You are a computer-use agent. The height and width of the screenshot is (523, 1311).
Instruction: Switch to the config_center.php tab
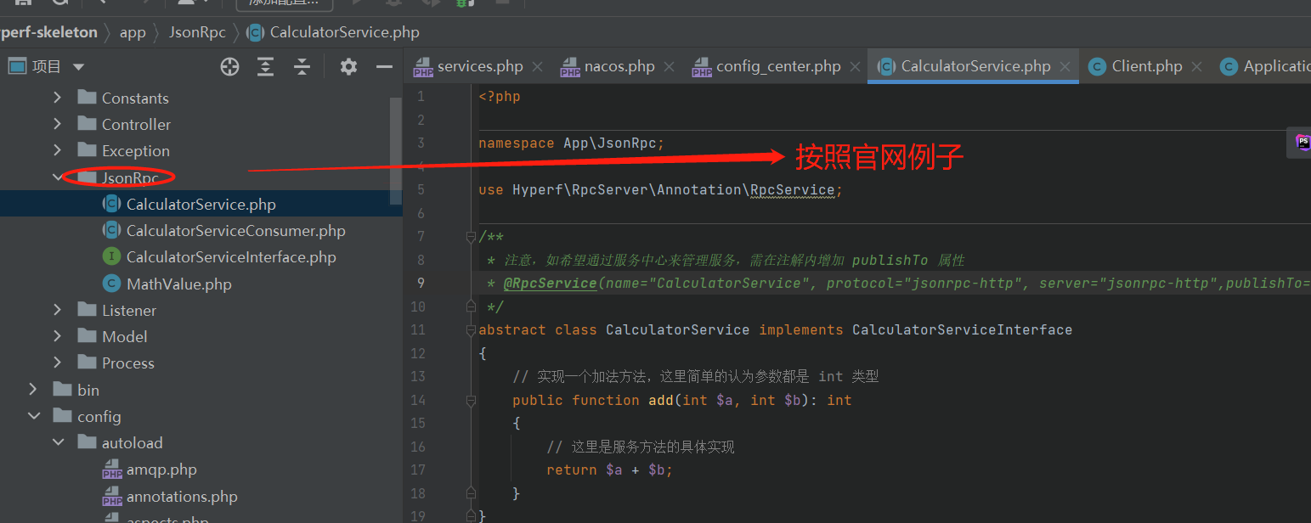pyautogui.click(x=778, y=66)
